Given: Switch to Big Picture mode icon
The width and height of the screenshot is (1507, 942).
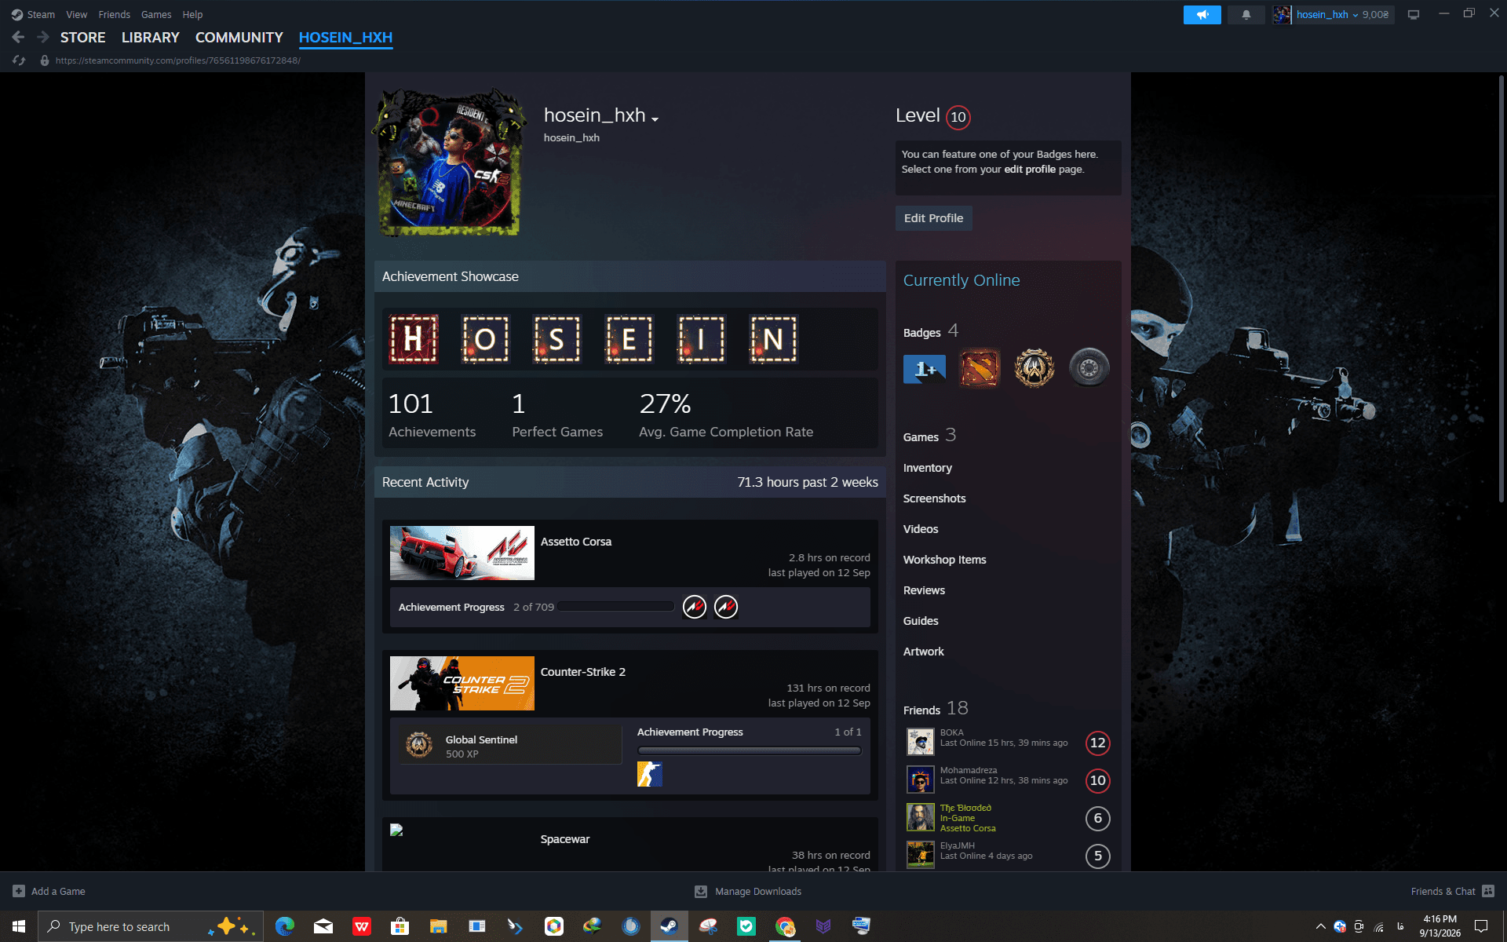Looking at the screenshot, I should (1413, 15).
